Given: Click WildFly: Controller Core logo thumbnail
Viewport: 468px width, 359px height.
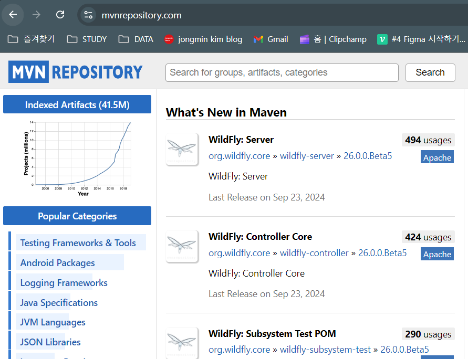Looking at the screenshot, I should click(182, 246).
